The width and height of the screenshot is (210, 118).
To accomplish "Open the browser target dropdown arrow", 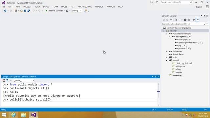I will 64,11.
